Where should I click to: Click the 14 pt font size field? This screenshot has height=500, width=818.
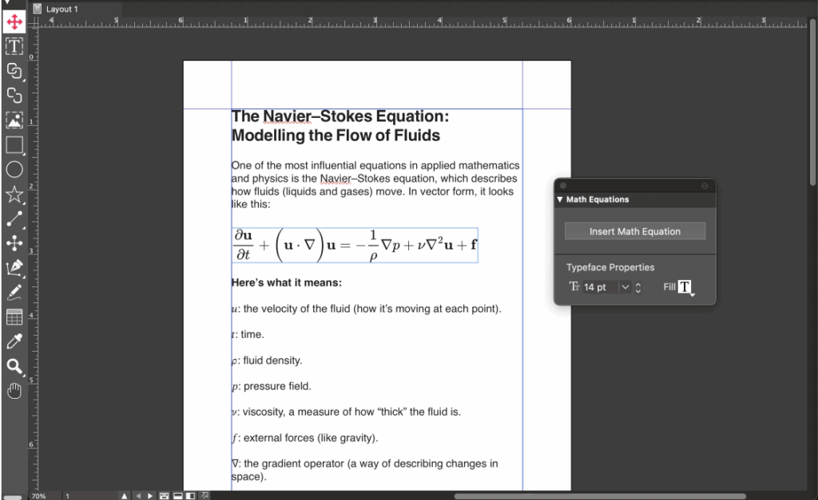(600, 287)
